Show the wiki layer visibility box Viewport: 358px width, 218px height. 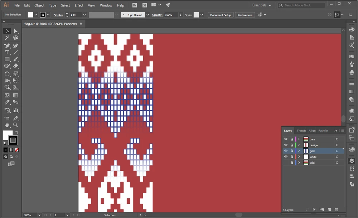point(286,163)
